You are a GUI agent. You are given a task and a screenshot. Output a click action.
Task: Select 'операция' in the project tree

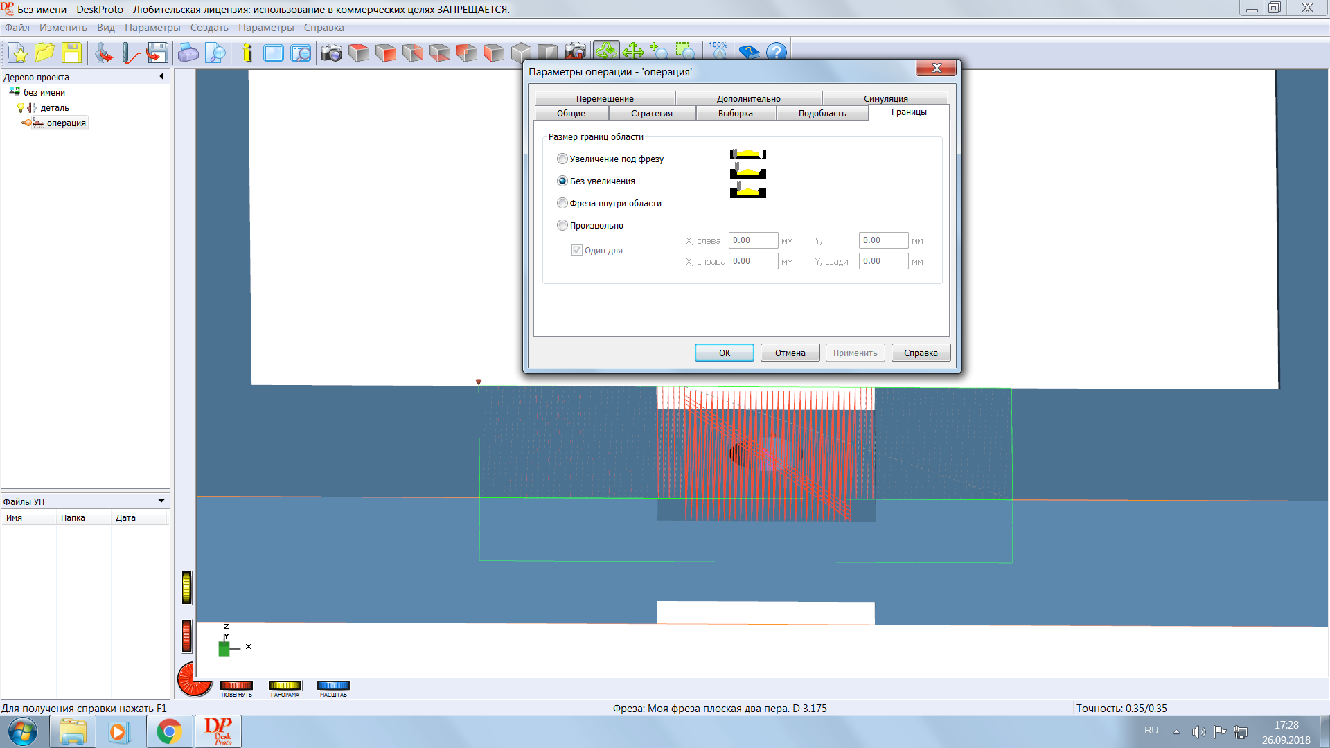(66, 123)
